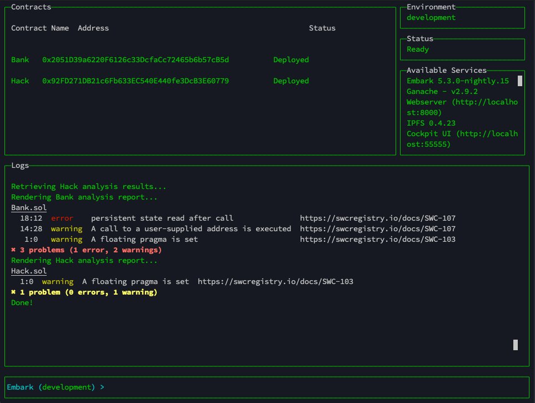Viewport: 535px width, 403px height.
Task: Click 'persistent state read after call' message
Action: tap(162, 218)
